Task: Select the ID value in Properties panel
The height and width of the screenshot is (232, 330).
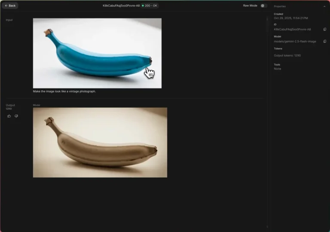Action: tap(292, 30)
